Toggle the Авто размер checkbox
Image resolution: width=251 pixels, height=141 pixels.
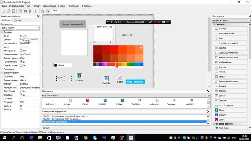(21, 51)
